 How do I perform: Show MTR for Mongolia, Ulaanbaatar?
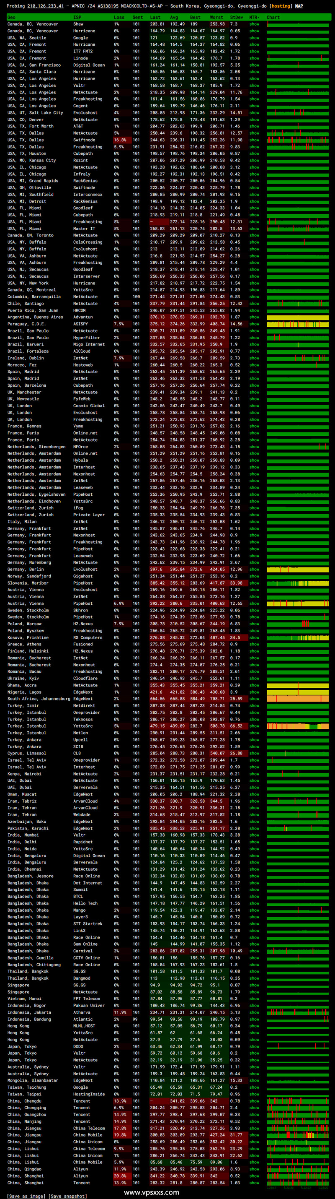(254, 1081)
